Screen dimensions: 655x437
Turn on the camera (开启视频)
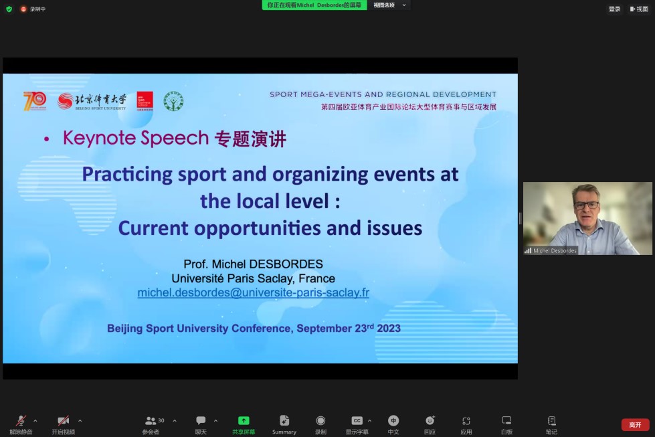[63, 421]
